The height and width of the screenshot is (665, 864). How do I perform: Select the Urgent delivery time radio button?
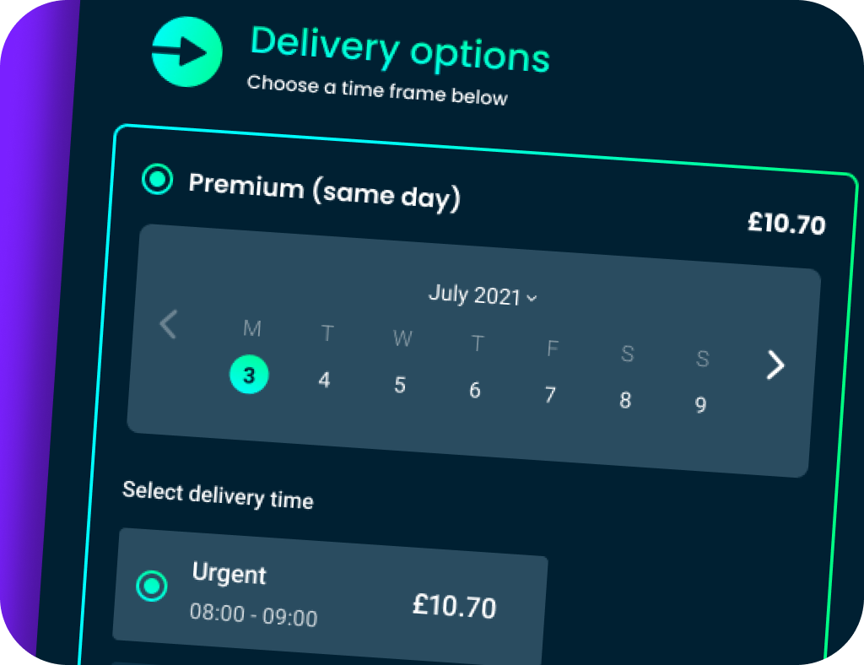(x=152, y=585)
